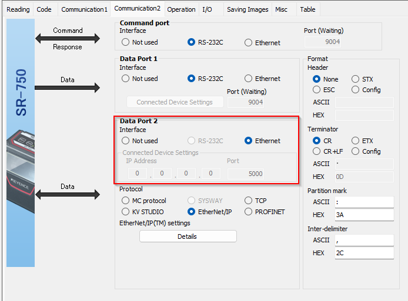Click second IP Address octet field
Screen dimensions: 408x301
tap(162, 173)
